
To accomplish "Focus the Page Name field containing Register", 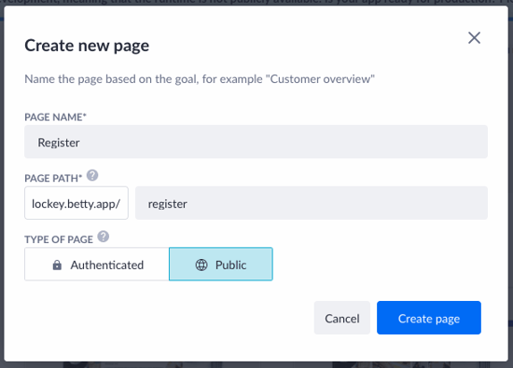I will click(x=256, y=142).
